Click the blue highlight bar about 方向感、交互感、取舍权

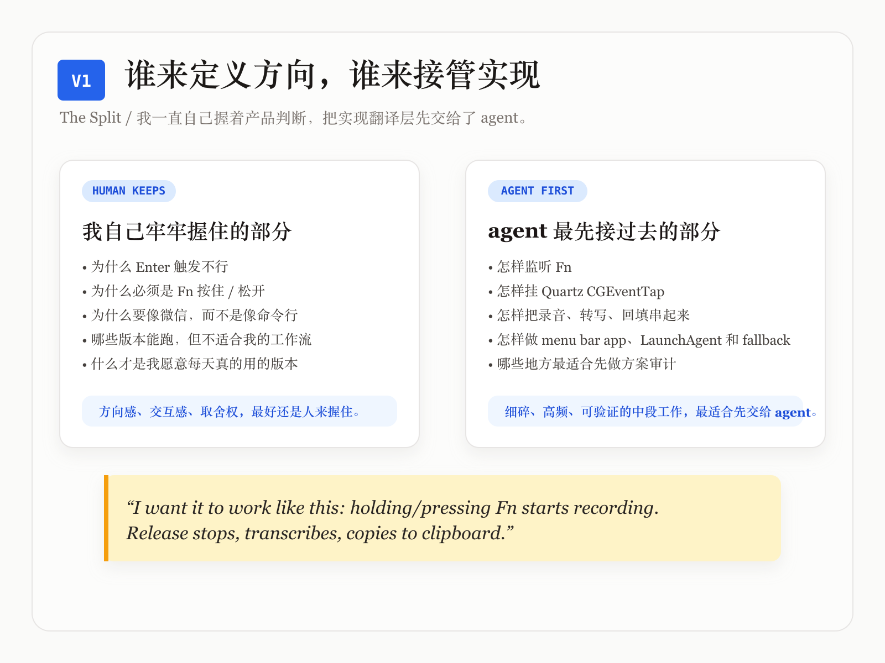click(x=239, y=411)
